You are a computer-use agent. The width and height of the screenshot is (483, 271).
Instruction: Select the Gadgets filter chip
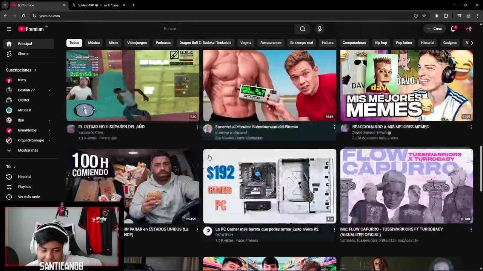pos(450,43)
